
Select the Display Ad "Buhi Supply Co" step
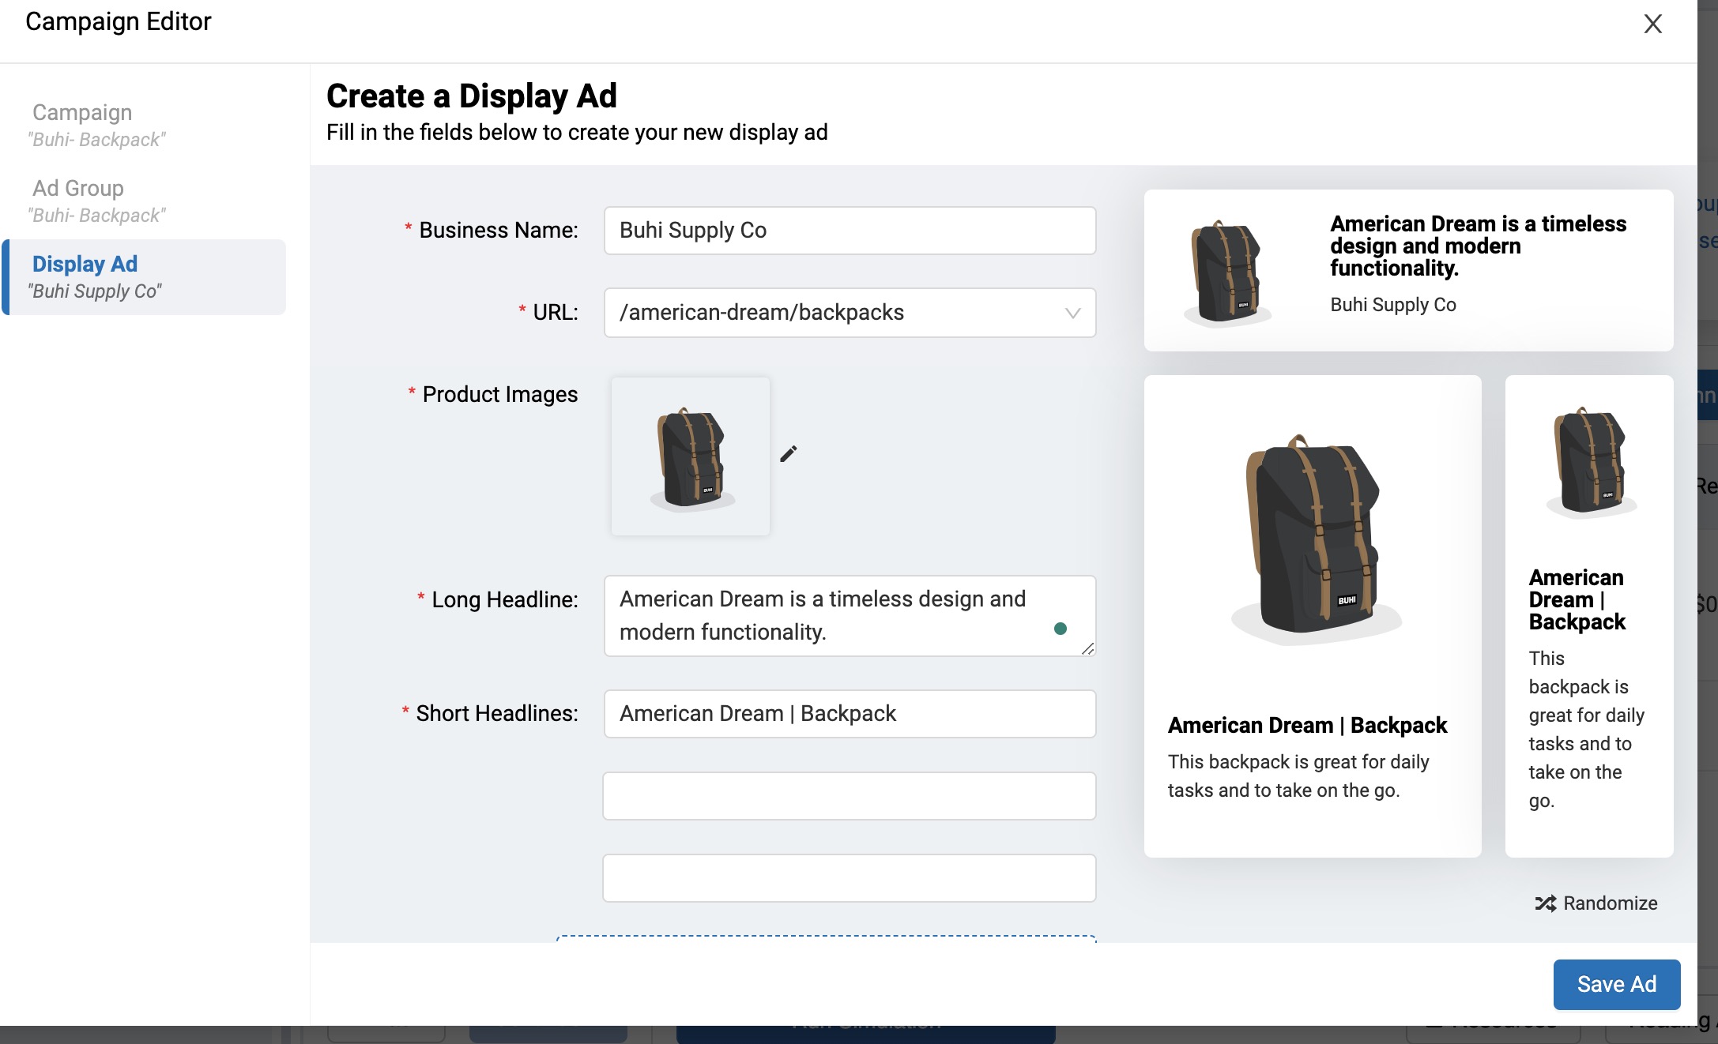click(95, 276)
